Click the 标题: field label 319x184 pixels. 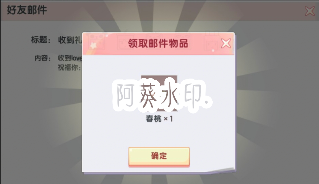(41, 40)
